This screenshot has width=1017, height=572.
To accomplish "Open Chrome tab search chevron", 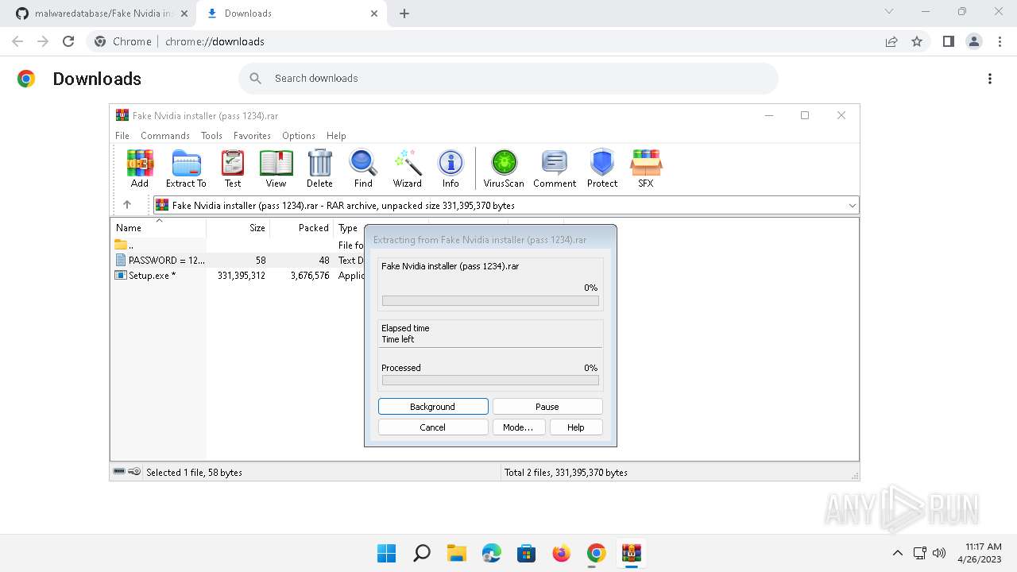I will [889, 12].
